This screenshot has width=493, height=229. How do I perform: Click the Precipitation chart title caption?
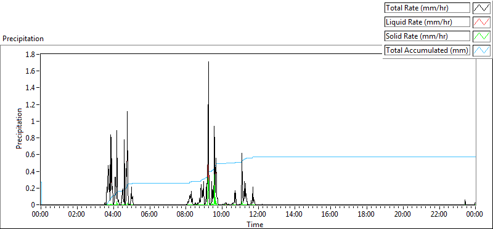point(23,39)
